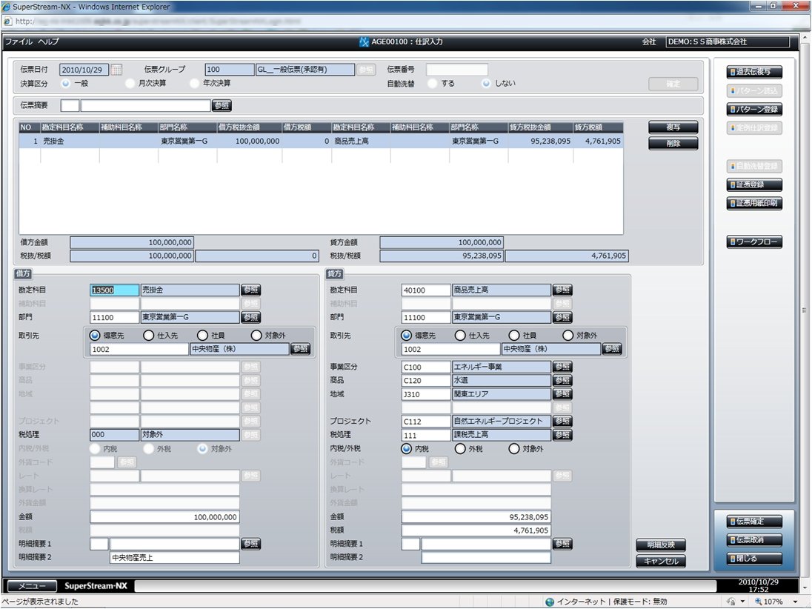The image size is (812, 609).
Task: Click the browser window vertical scrollbar
Action: (x=806, y=310)
